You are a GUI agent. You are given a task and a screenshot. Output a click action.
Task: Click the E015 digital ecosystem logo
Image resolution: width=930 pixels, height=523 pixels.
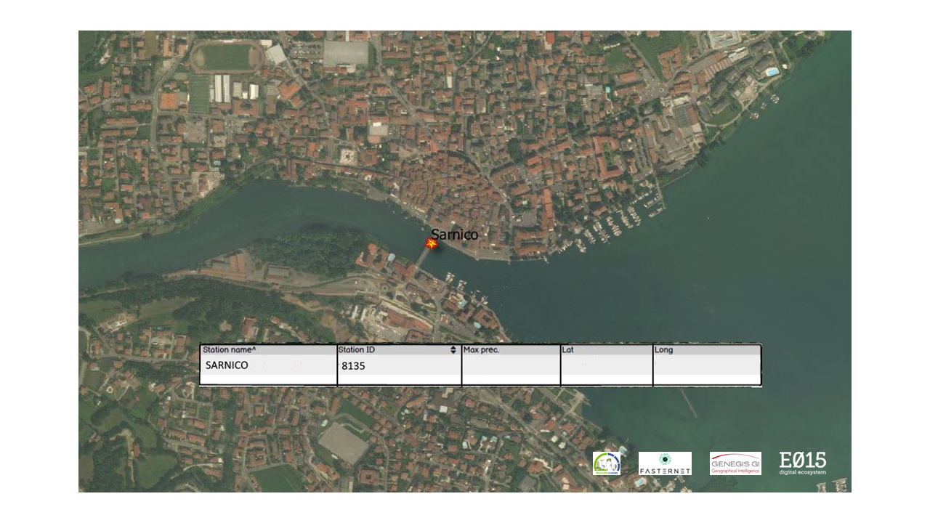(802, 463)
